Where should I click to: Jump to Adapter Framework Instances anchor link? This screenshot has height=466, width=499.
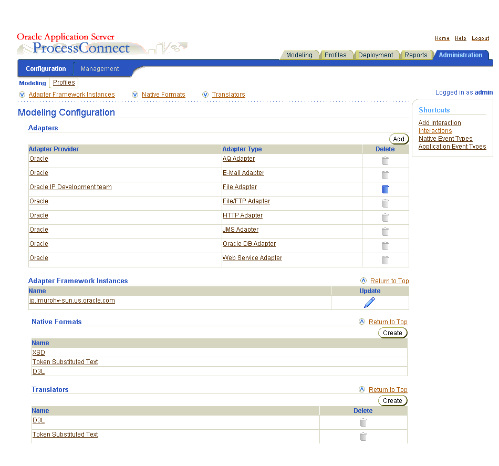point(71,95)
